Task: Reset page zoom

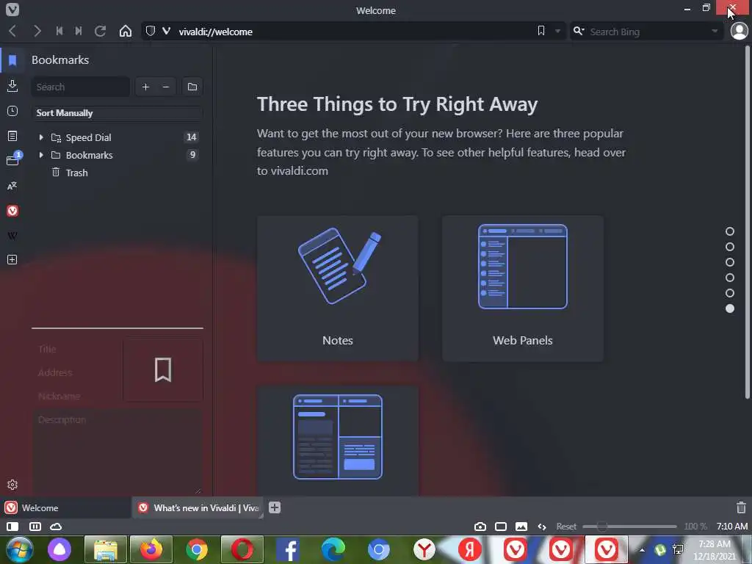Action: pyautogui.click(x=566, y=527)
